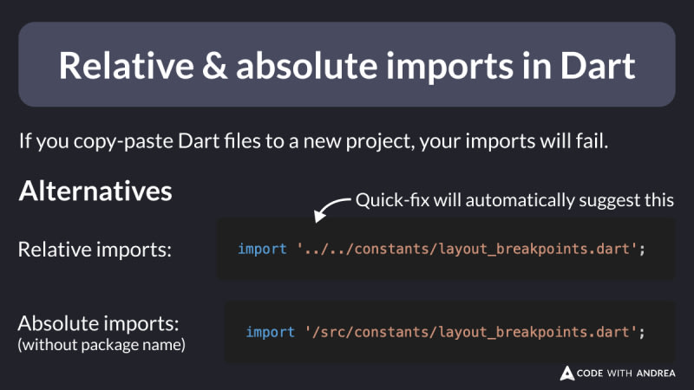Viewport: 694px width, 390px height.
Task: Click the semicolon ending the absolute import
Action: 645,332
